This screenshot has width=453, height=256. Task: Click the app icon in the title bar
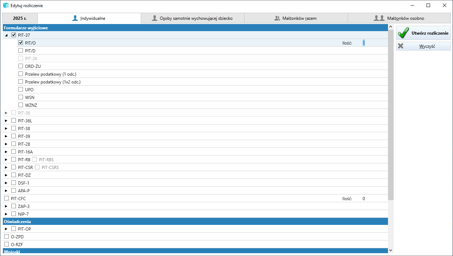click(6, 6)
